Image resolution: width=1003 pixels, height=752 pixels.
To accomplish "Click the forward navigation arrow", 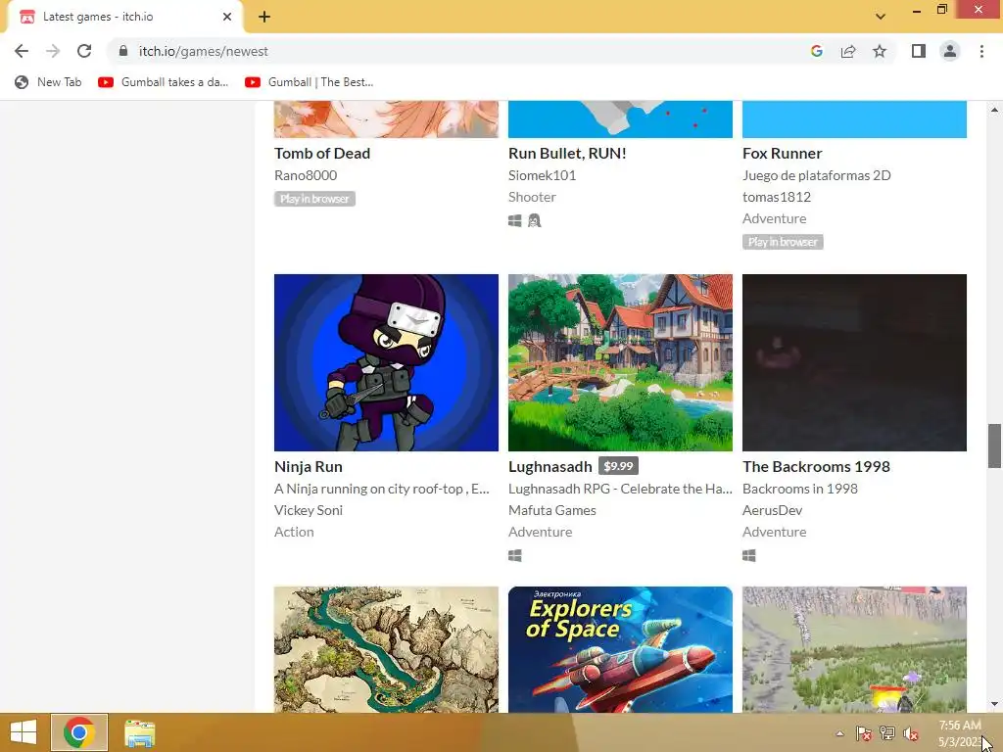I will point(53,51).
